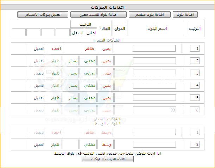
Task: Select block name field in row 3
Action: pos(154,73)
